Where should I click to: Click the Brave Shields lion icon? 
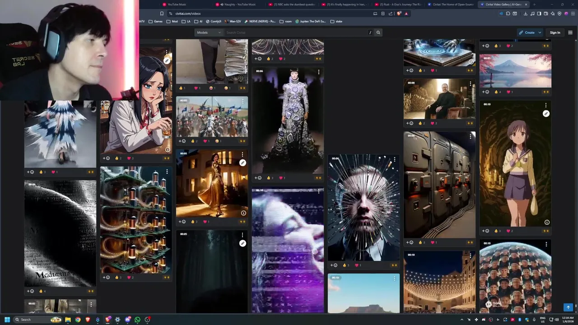[x=399, y=14]
